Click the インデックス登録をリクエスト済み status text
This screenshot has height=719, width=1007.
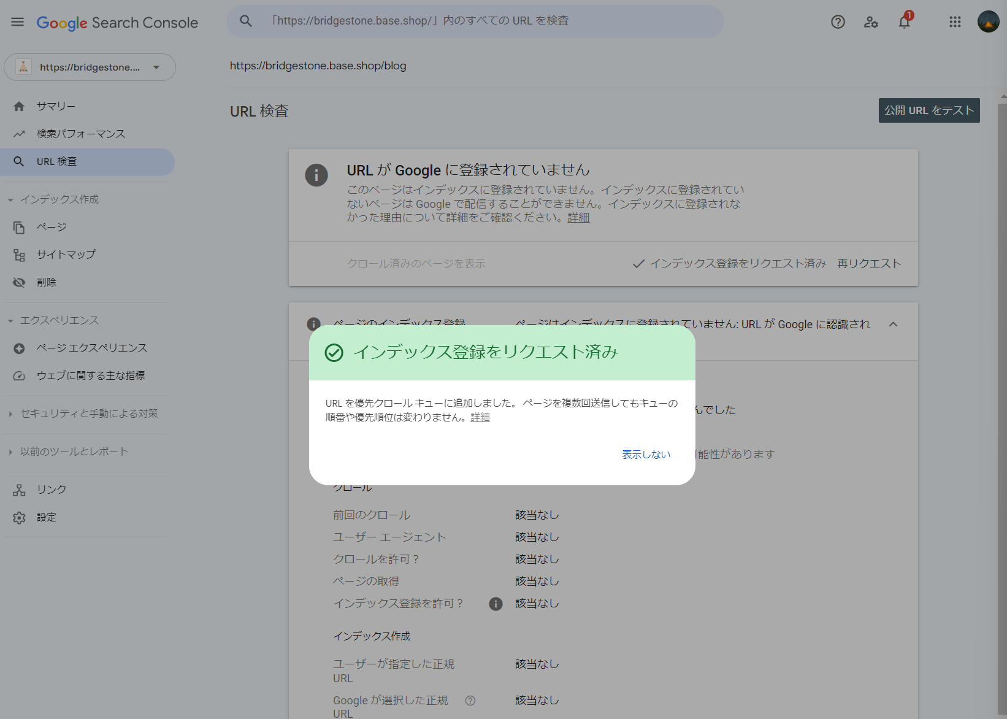[x=738, y=263]
